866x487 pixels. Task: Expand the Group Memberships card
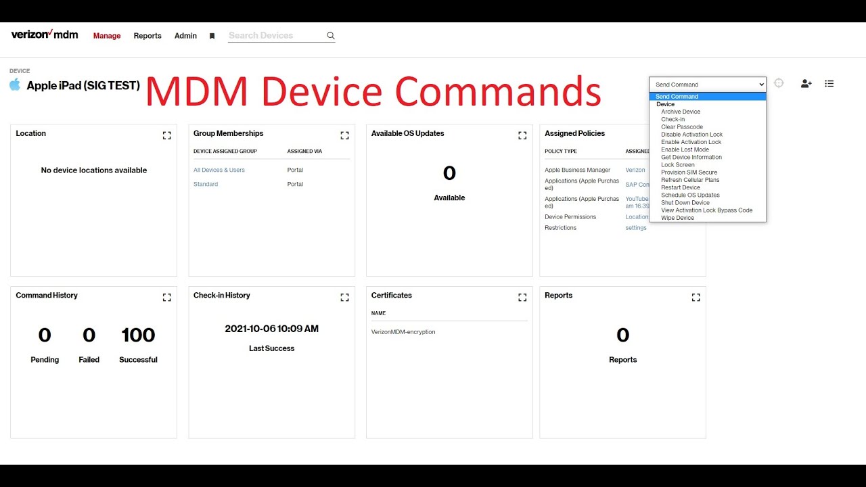click(x=344, y=135)
